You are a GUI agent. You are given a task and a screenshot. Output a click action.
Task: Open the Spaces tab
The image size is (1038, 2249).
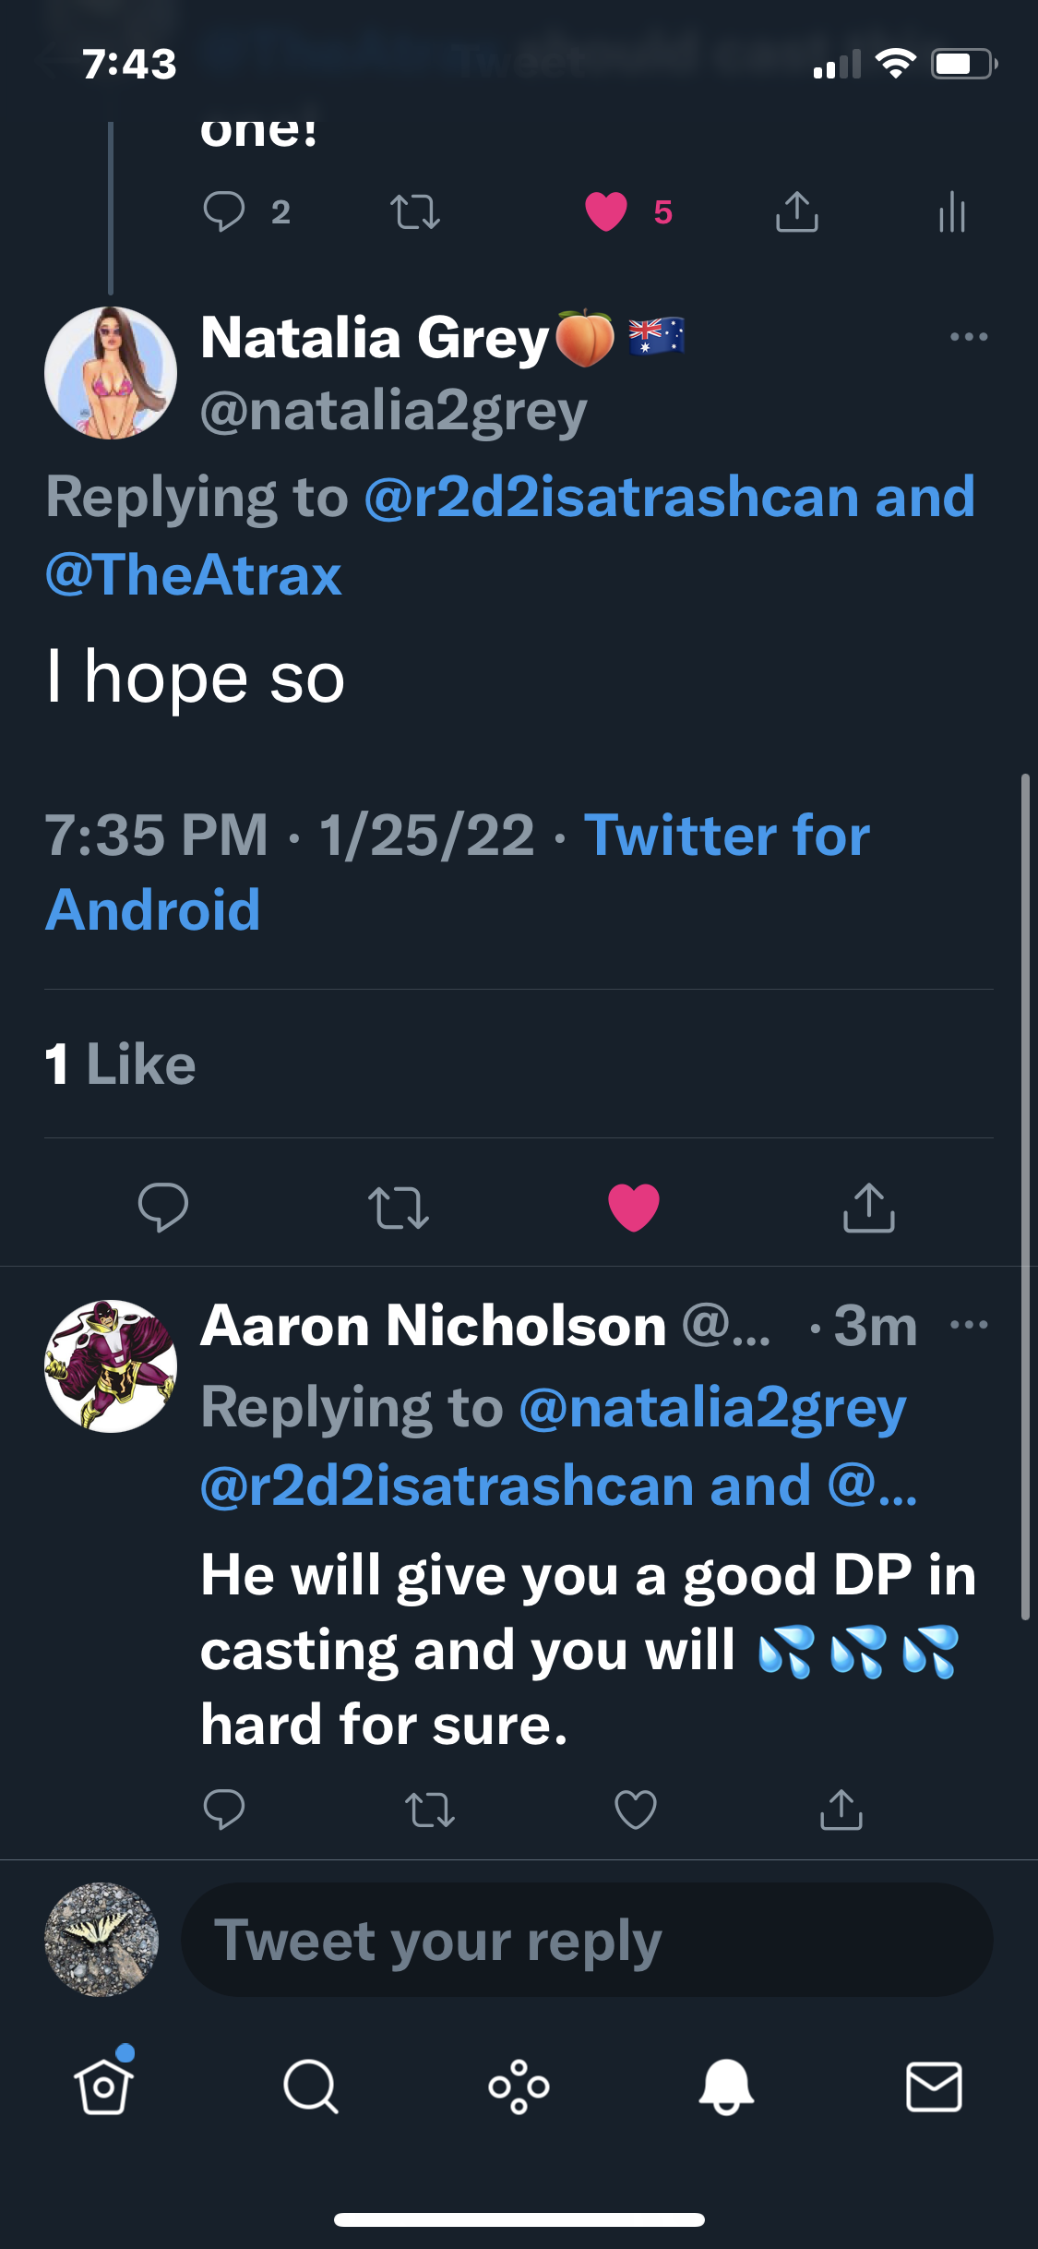(519, 2087)
